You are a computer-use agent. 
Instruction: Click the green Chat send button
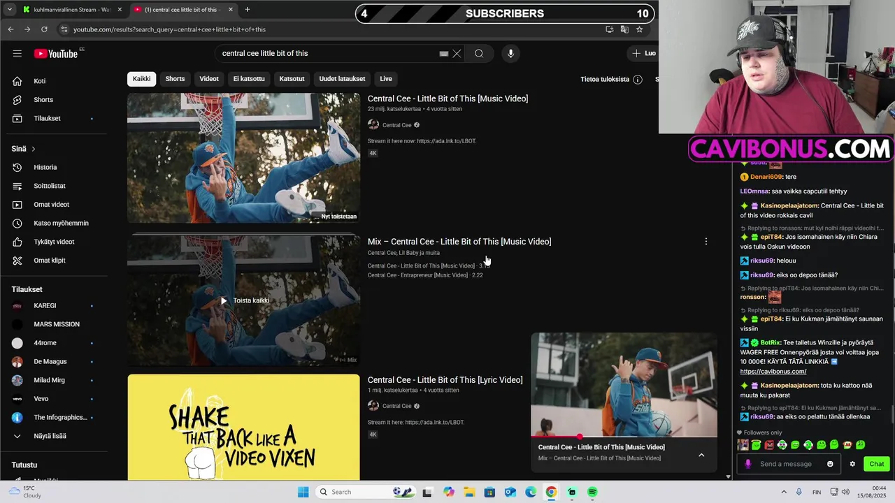876,464
